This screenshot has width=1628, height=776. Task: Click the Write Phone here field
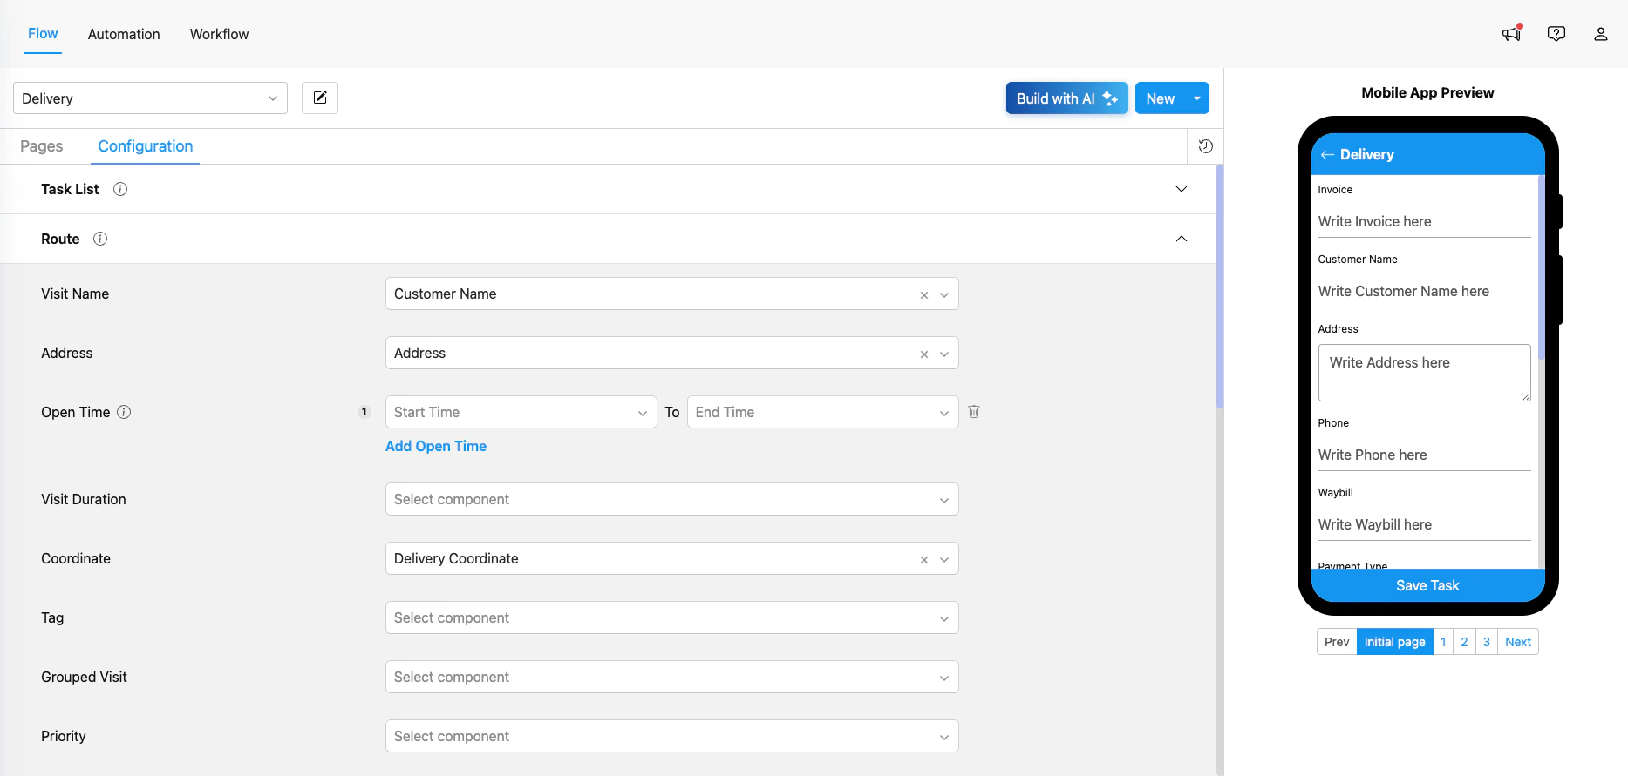tap(1424, 455)
